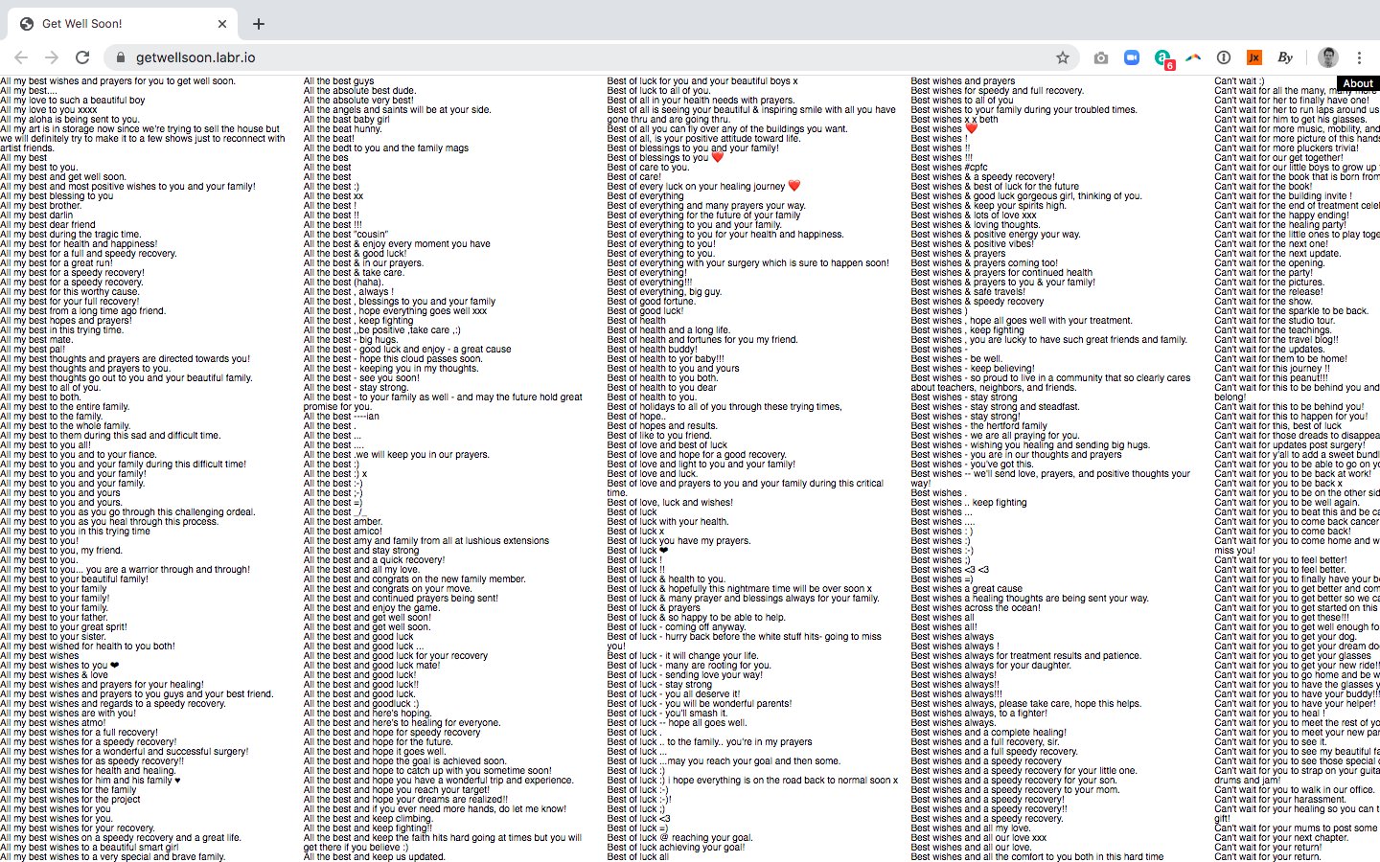Open the By extension icon
The image size is (1380, 862).
click(x=1286, y=57)
